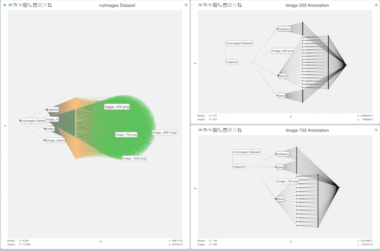Click the edge-lines icon in nuImages Dataset toolbar
The height and width of the screenshot is (251, 380).
pos(10,5)
